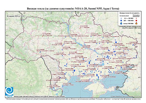The height and width of the screenshot is (103, 146).
Task: Select the blue flame icon in legend
Action: point(121,23)
